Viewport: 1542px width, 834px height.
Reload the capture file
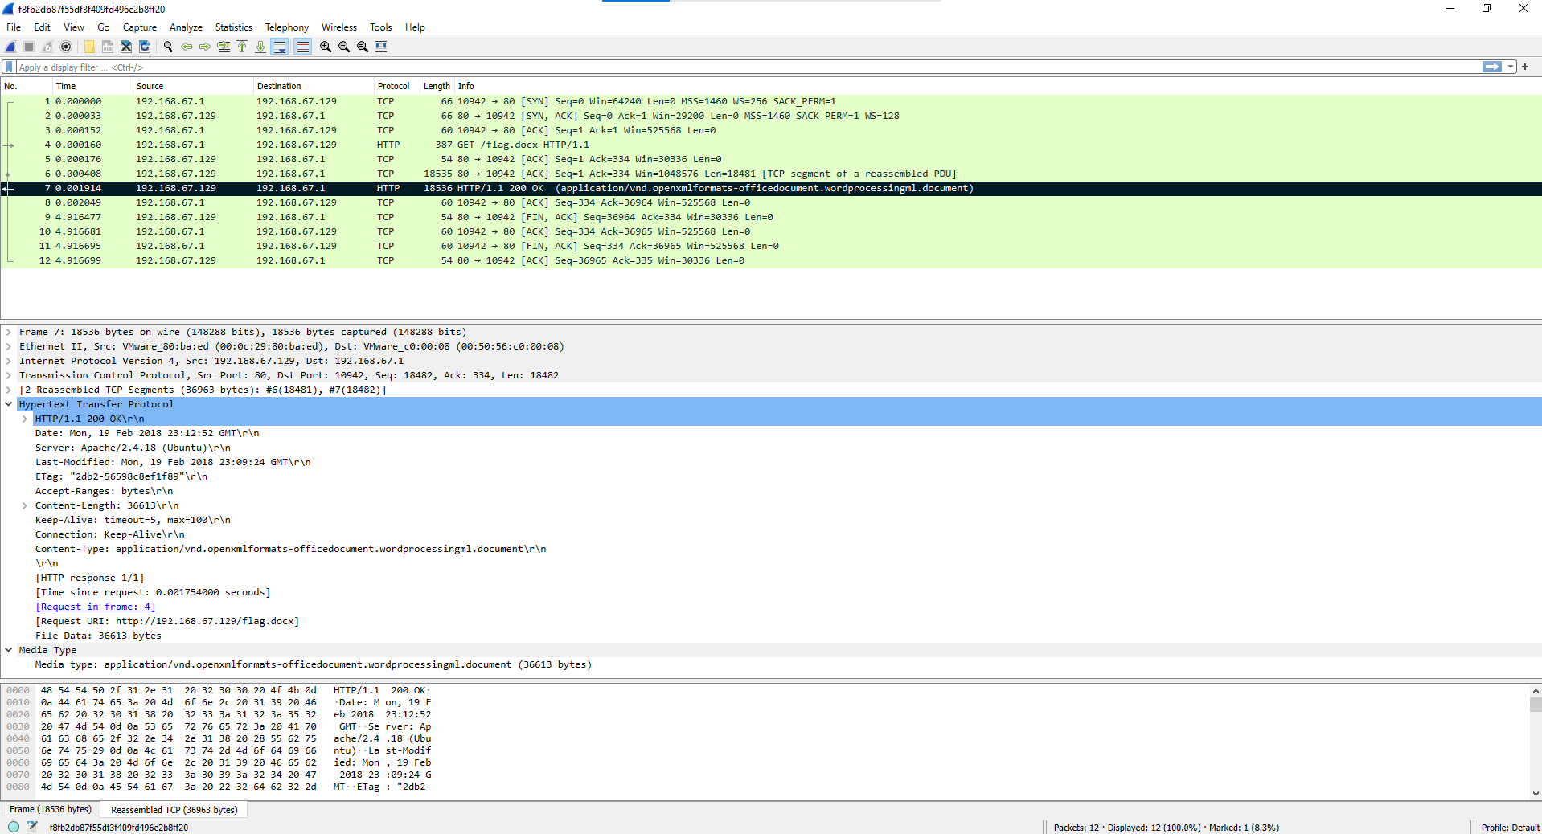point(145,47)
